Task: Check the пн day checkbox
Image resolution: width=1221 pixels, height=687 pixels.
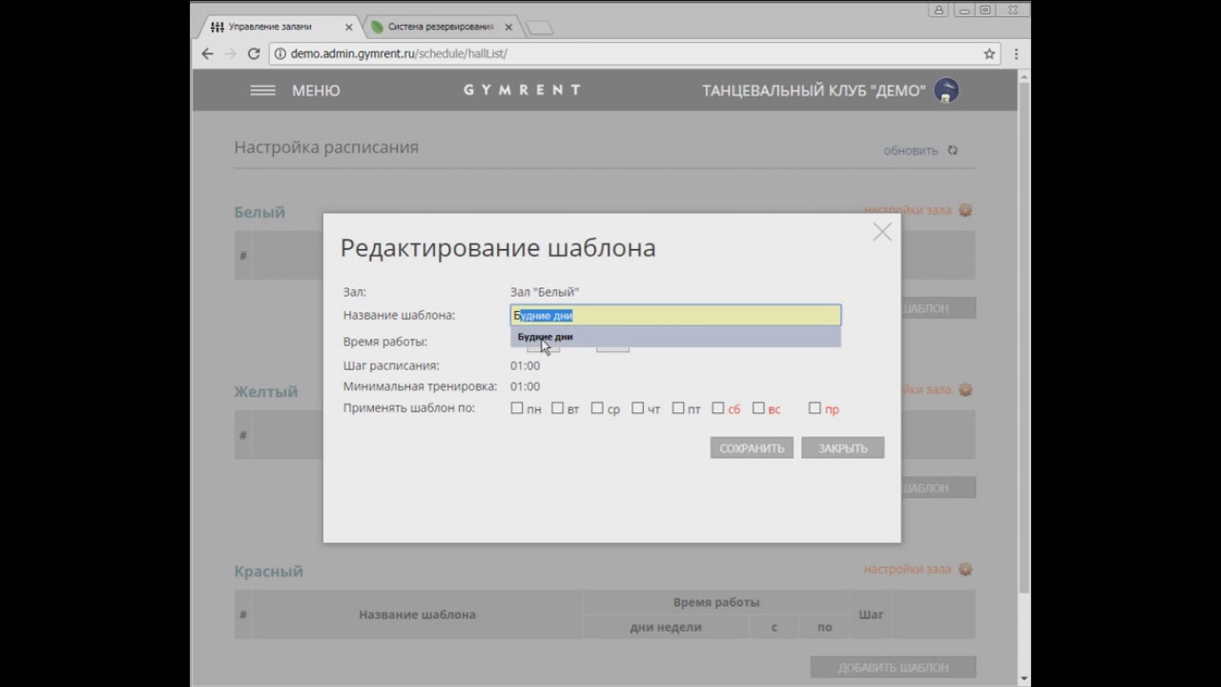Action: (x=517, y=408)
